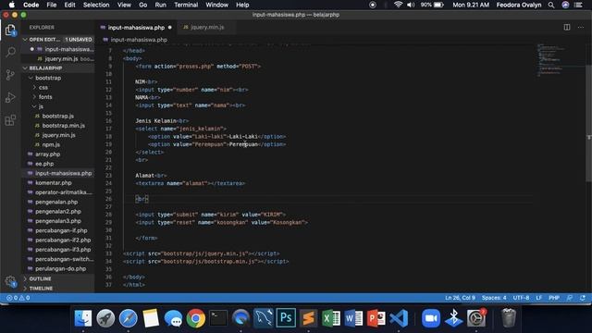The height and width of the screenshot is (333, 592).
Task: Expand the TIMELINE section
Action: pos(57,288)
